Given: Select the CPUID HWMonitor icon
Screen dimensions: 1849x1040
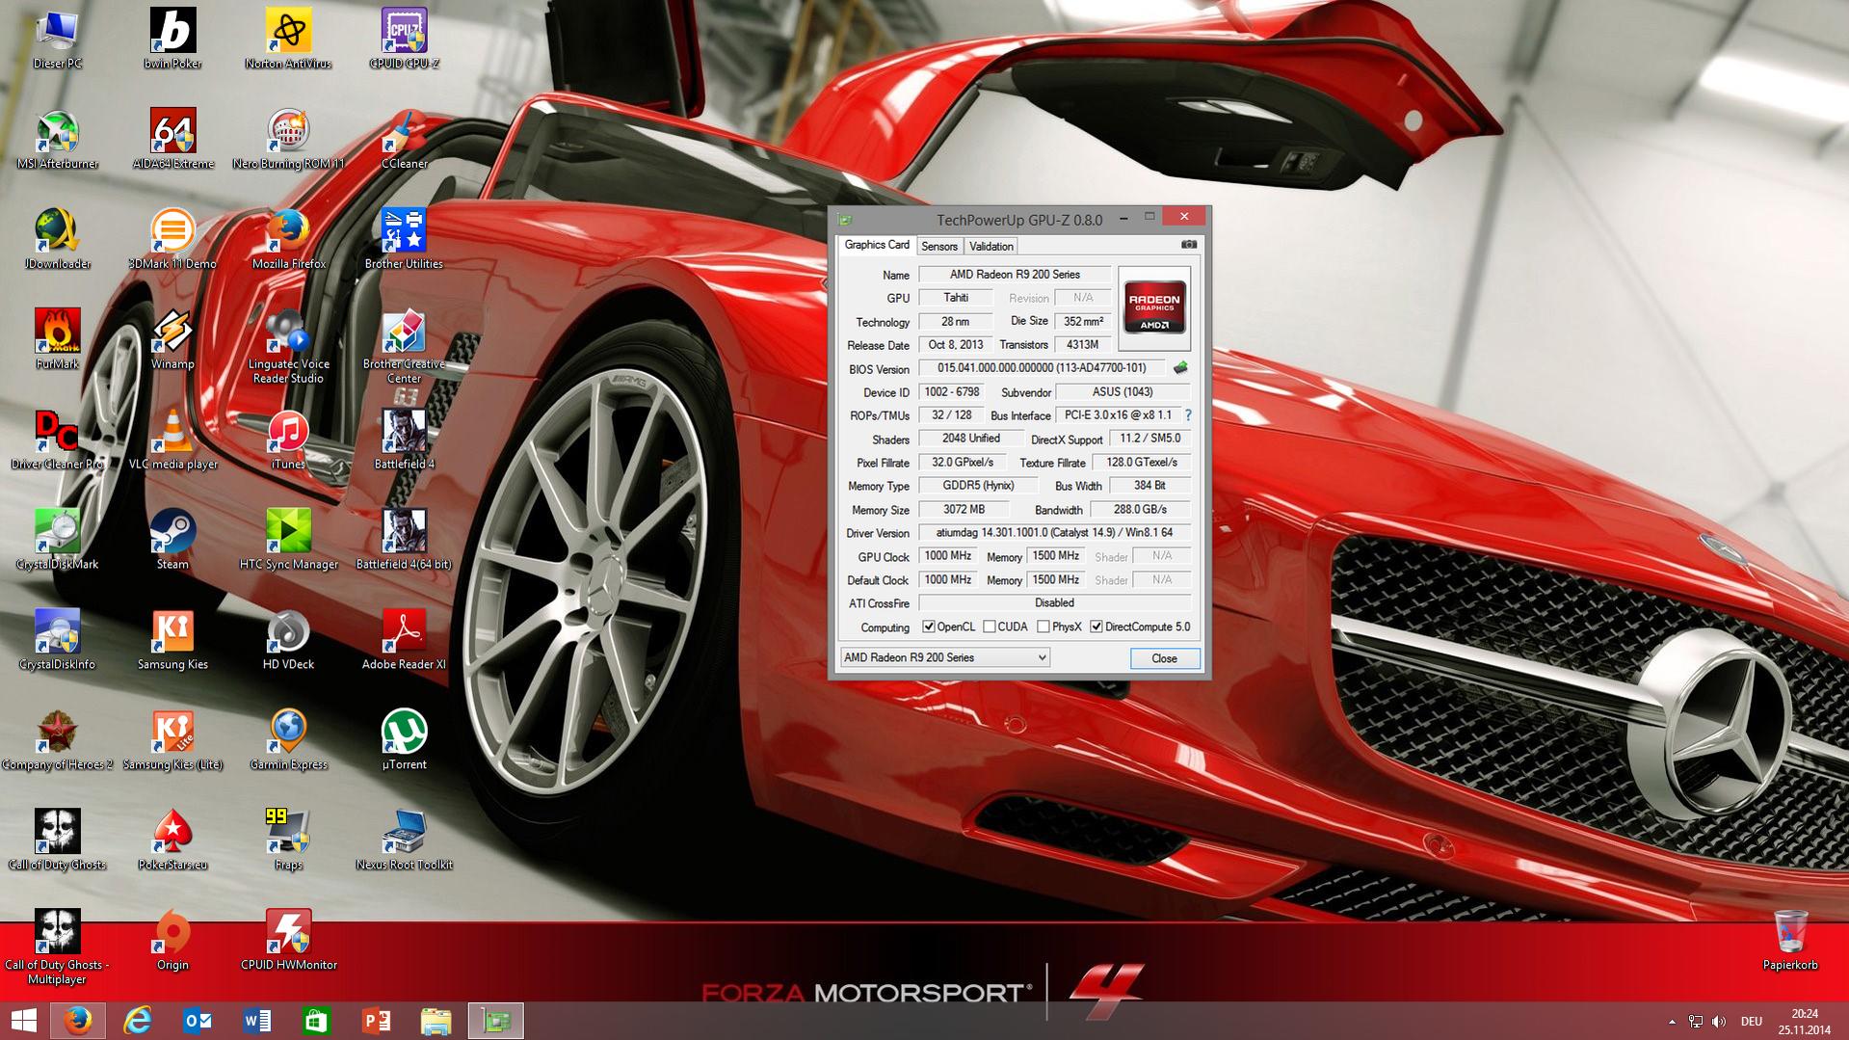Looking at the screenshot, I should [x=289, y=942].
